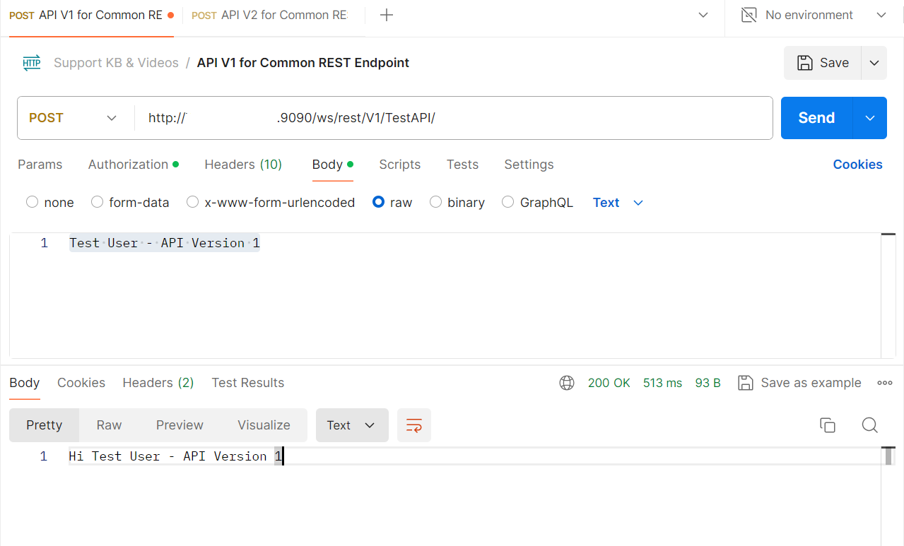Open the raw body Text format dropdown
The height and width of the screenshot is (546, 904).
click(618, 202)
